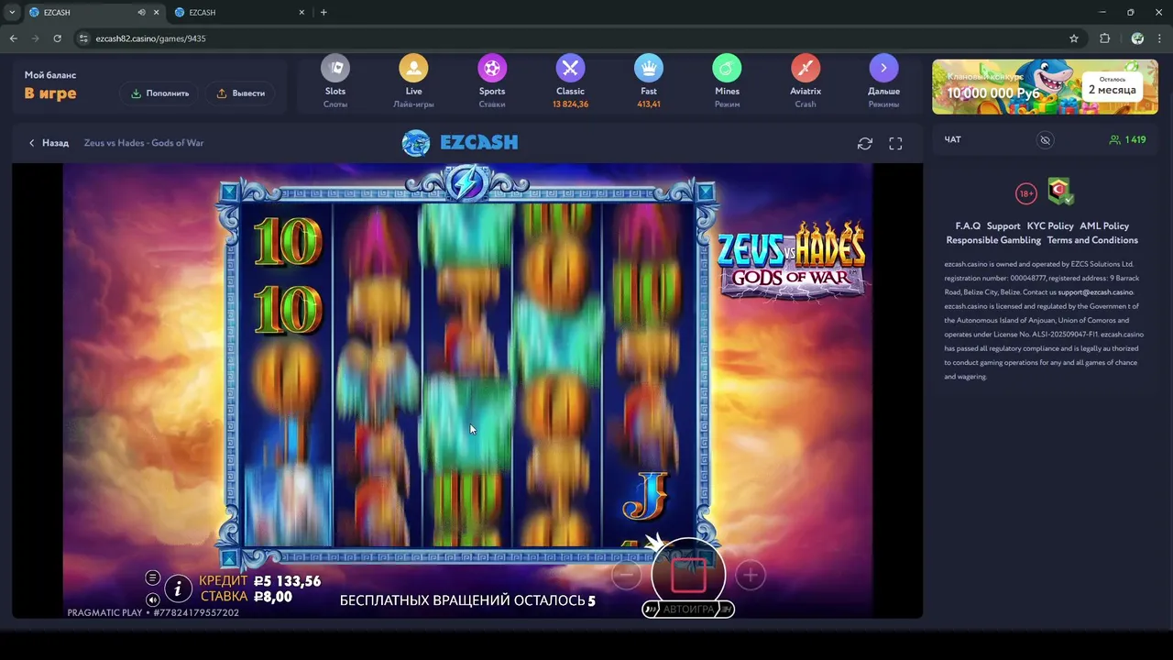This screenshot has width=1173, height=660.
Task: Mute the slot game sound
Action: click(x=153, y=599)
